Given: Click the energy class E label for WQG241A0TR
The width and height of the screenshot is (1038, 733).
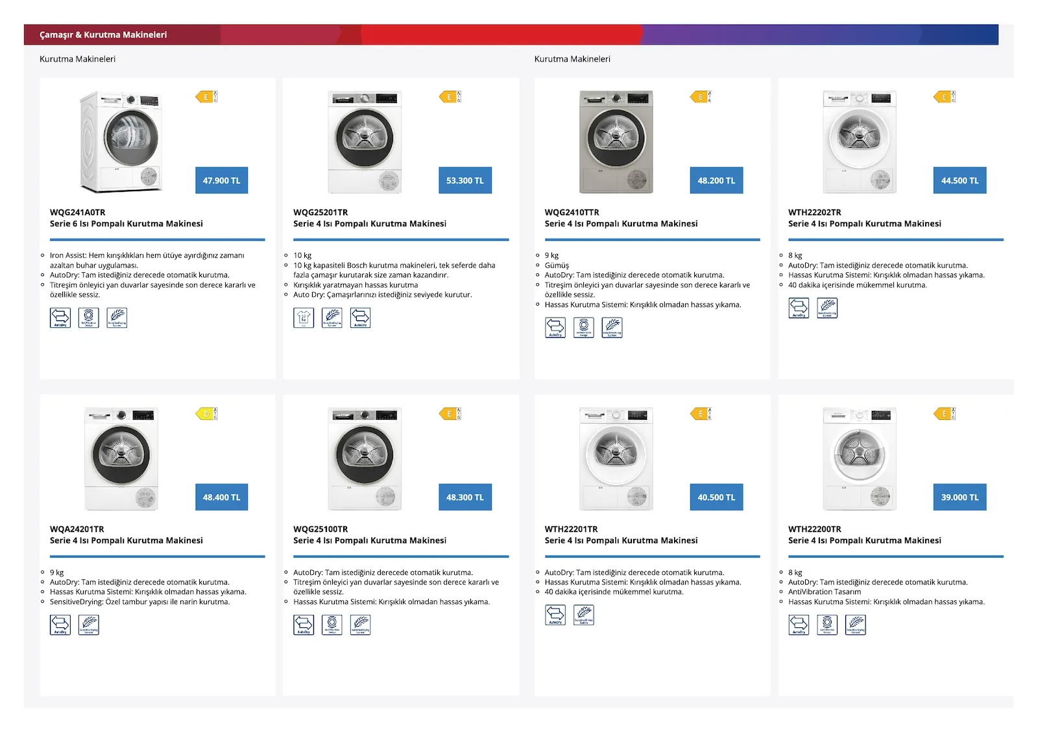Looking at the screenshot, I should (x=206, y=97).
